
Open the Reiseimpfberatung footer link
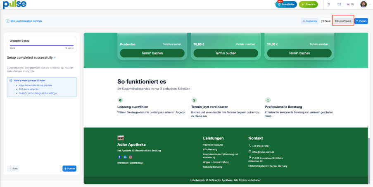(x=213, y=167)
